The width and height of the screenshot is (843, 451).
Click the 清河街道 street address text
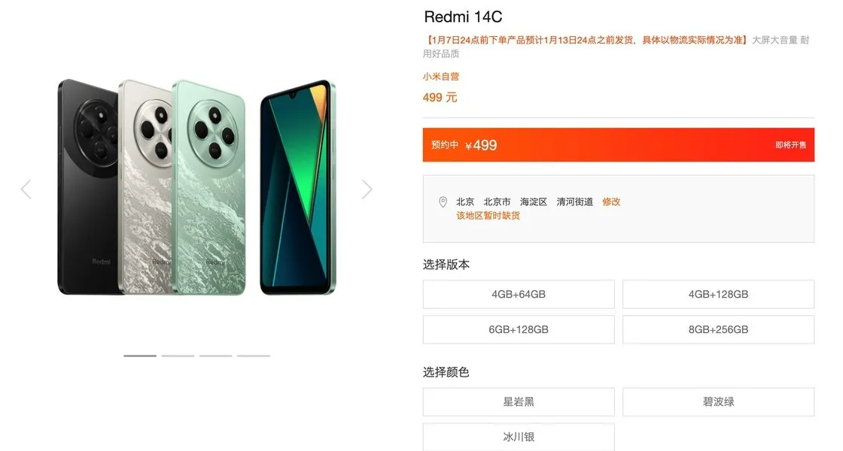575,202
